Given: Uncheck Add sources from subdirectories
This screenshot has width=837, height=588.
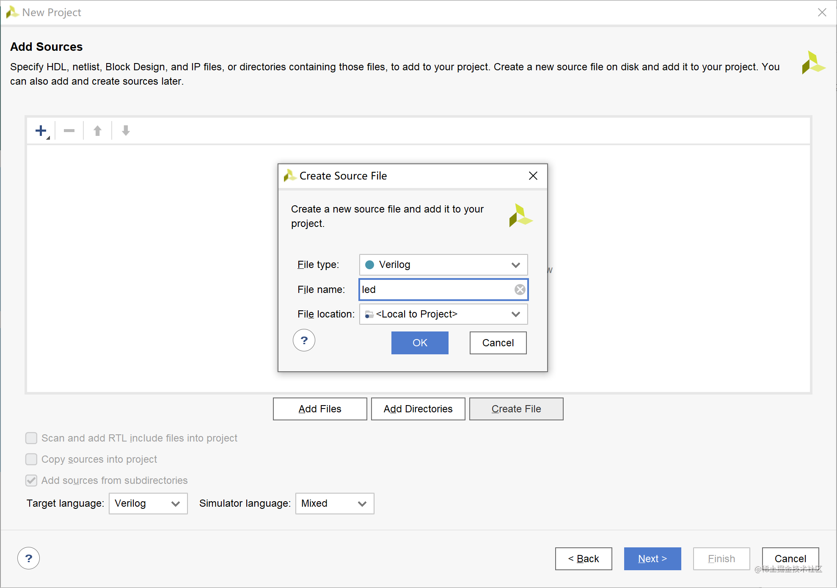Looking at the screenshot, I should coord(31,480).
